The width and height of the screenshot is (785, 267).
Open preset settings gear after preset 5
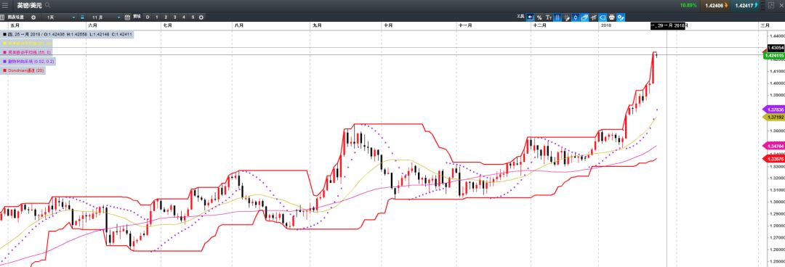(x=201, y=17)
